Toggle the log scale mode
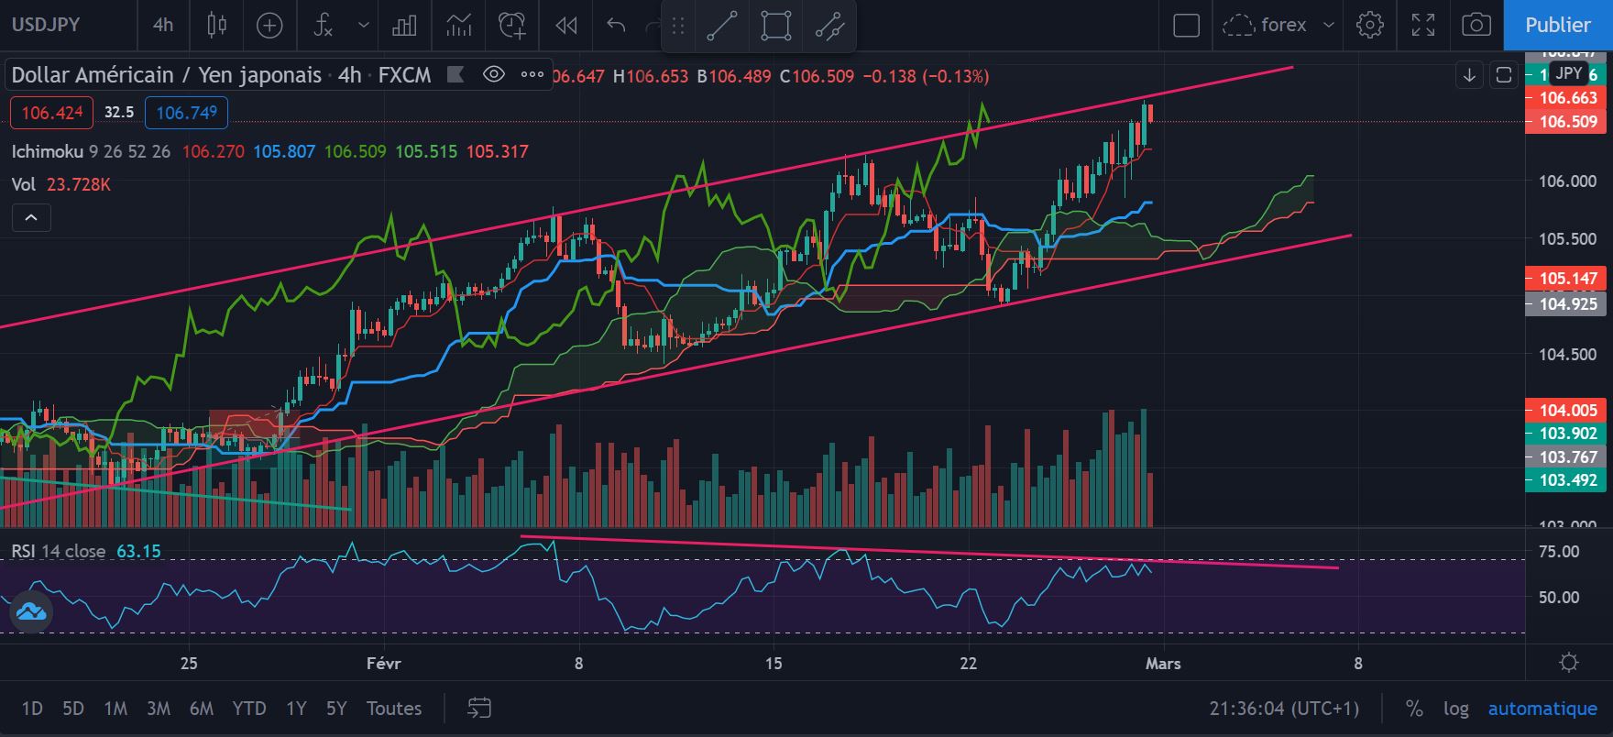 click(1456, 709)
